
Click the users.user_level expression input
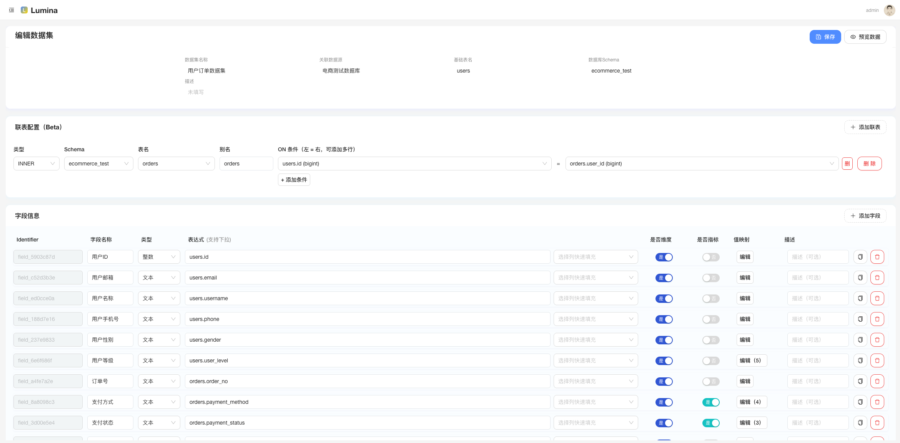point(367,360)
